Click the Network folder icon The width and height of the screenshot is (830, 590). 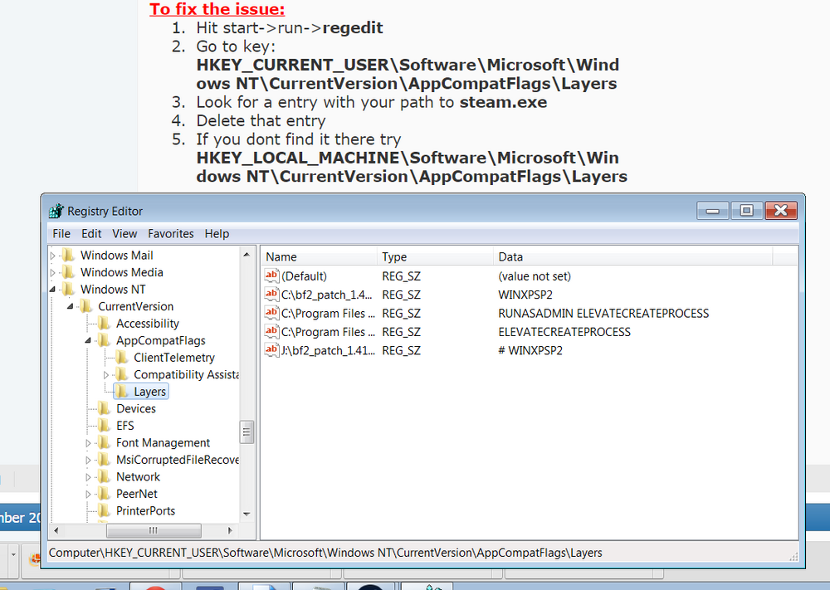tap(105, 476)
